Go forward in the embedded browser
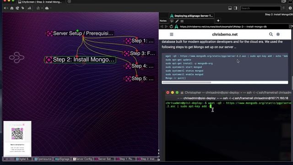The height and width of the screenshot is (165, 293). [x=166, y=27]
